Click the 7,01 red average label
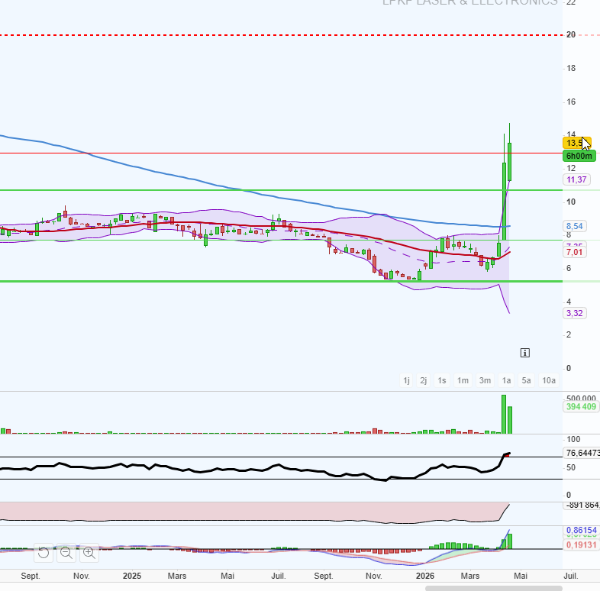600x591 pixels. click(x=574, y=252)
